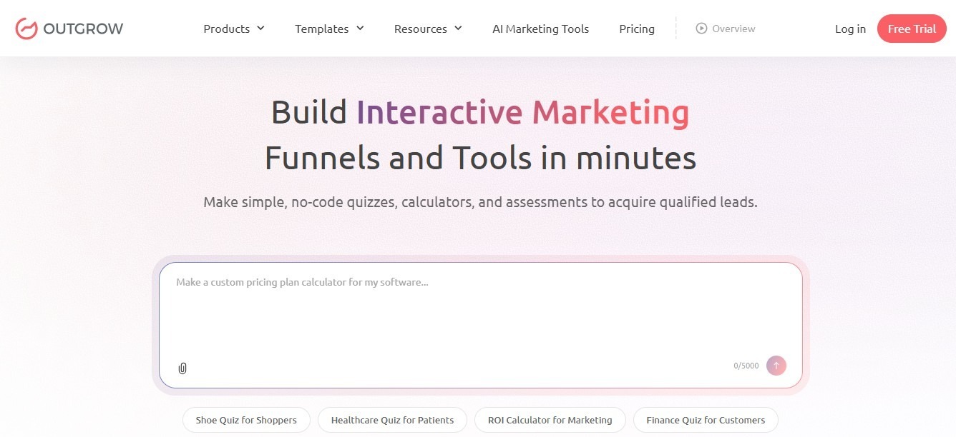Click the paperclip attachment icon
956x437 pixels.
(x=182, y=368)
